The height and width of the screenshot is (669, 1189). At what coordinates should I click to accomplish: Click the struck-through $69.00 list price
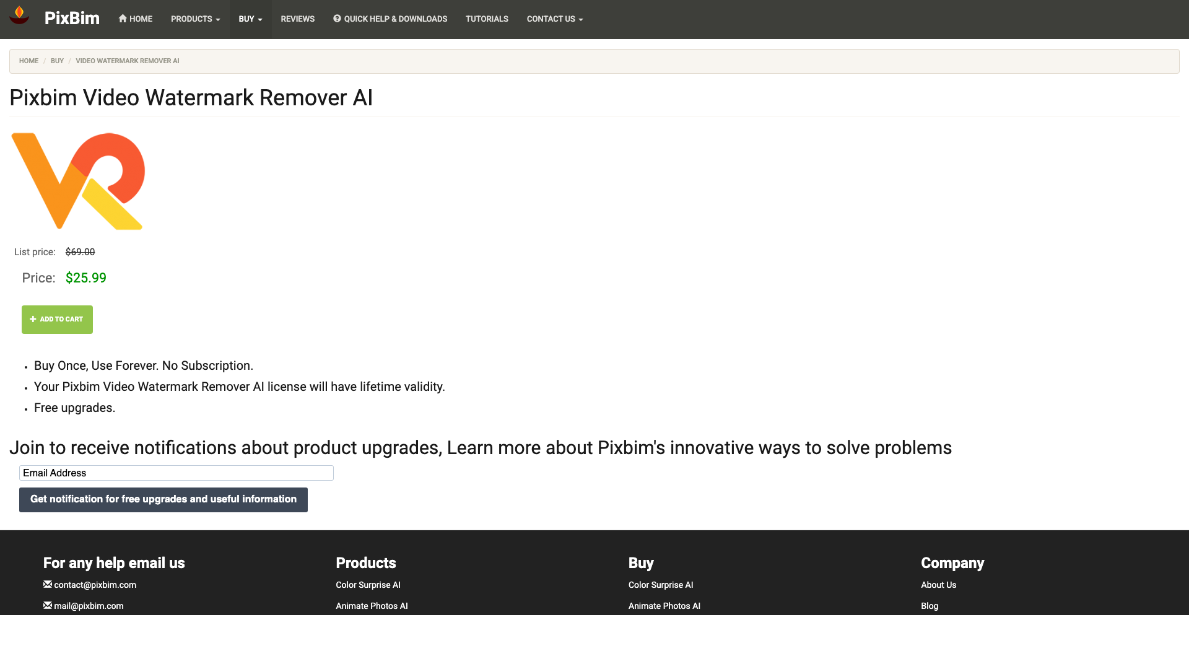coord(81,252)
